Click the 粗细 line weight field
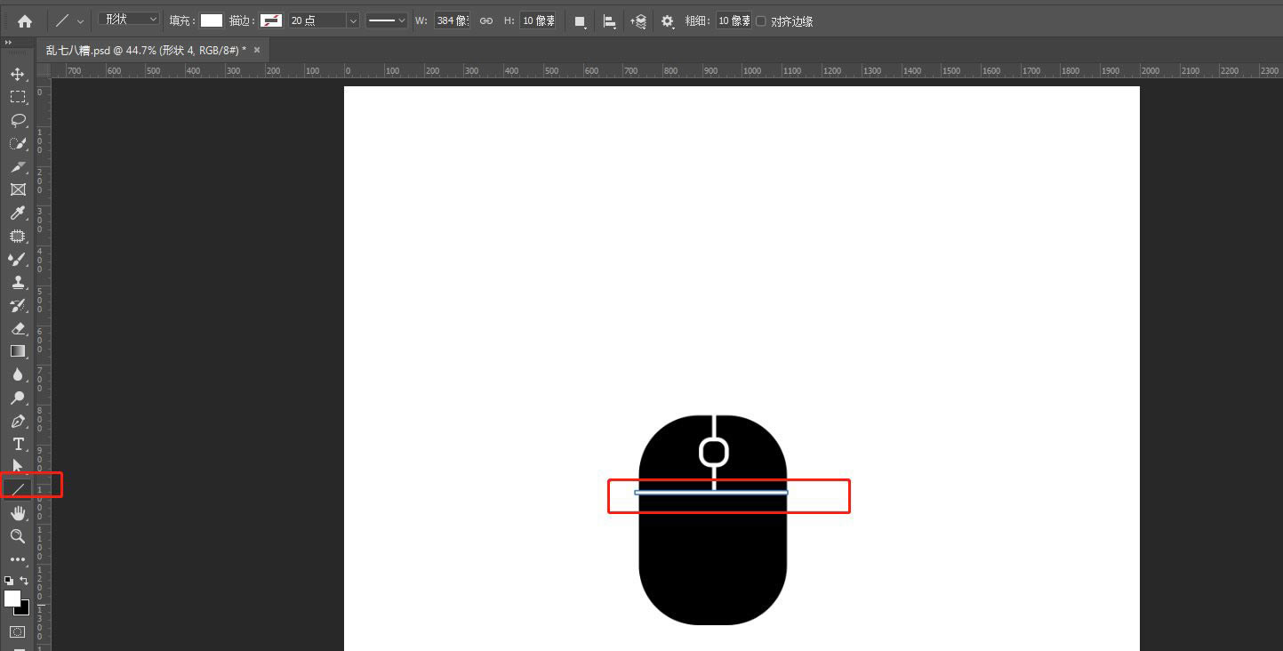Viewport: 1283px width, 651px height. click(x=734, y=20)
